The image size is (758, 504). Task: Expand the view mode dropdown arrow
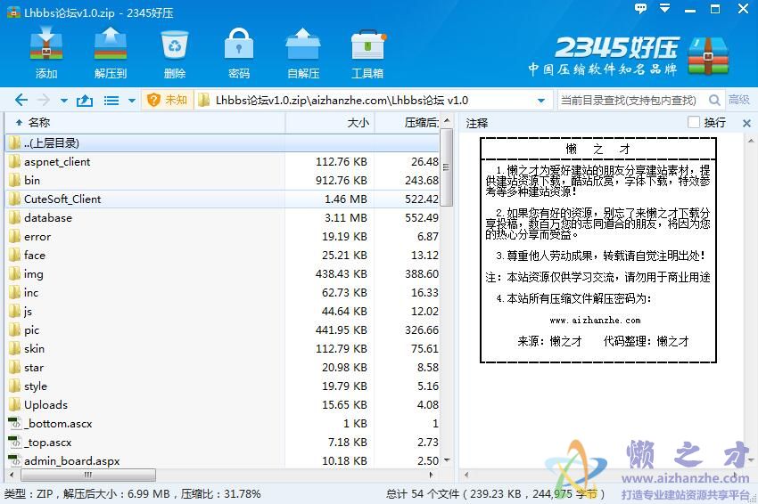(x=131, y=101)
